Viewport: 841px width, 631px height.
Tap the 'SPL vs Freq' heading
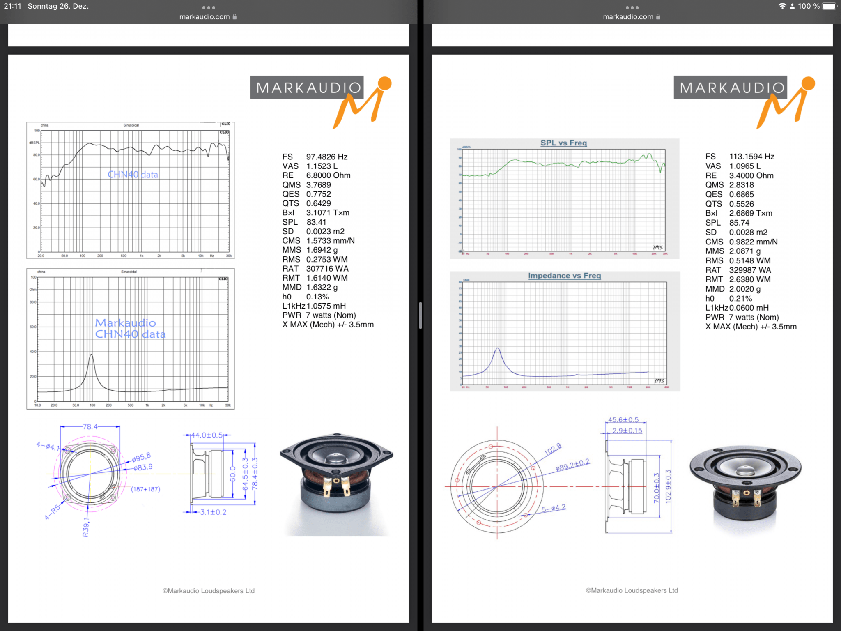[563, 143]
